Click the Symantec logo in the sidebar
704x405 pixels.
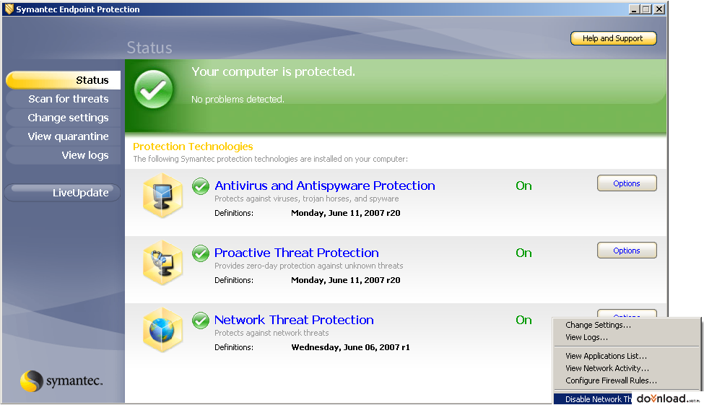[61, 380]
